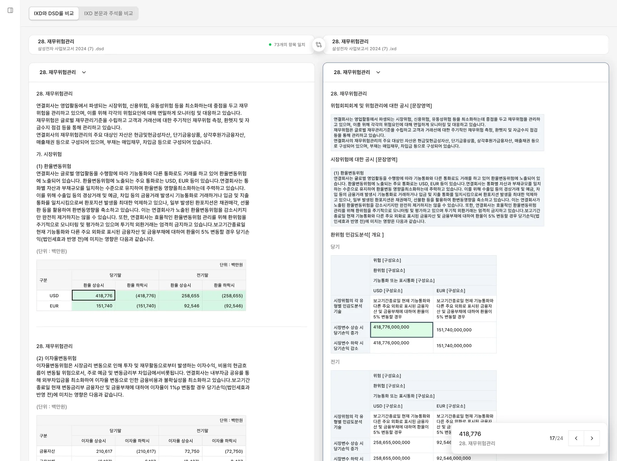Viewport: 617px width, 461px height.
Task: Go to the previous match result
Action: 576,438
